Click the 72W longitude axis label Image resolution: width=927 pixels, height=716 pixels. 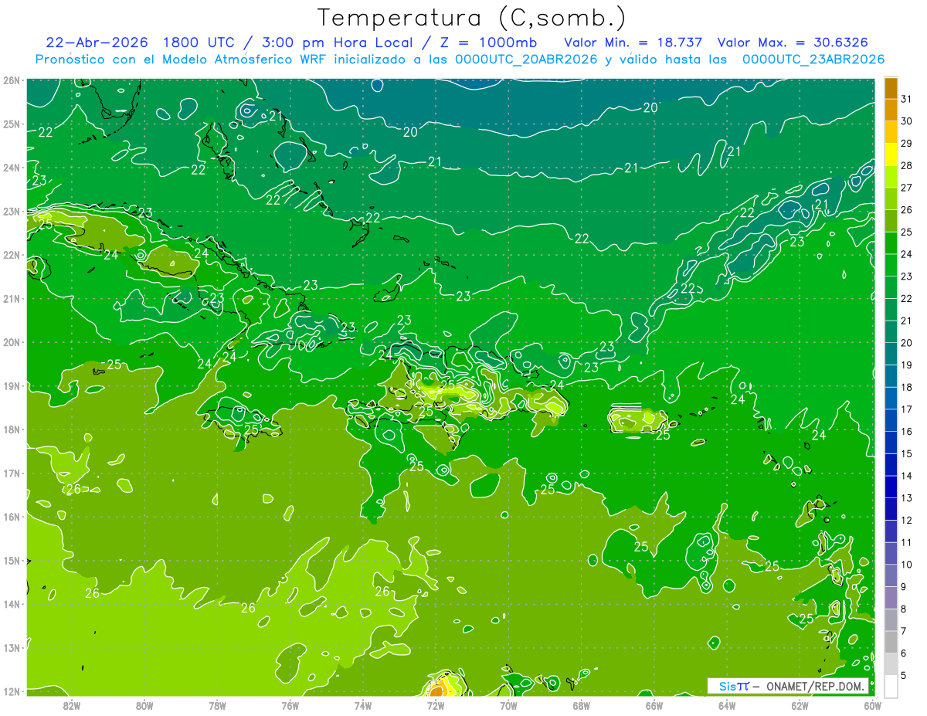[436, 704]
